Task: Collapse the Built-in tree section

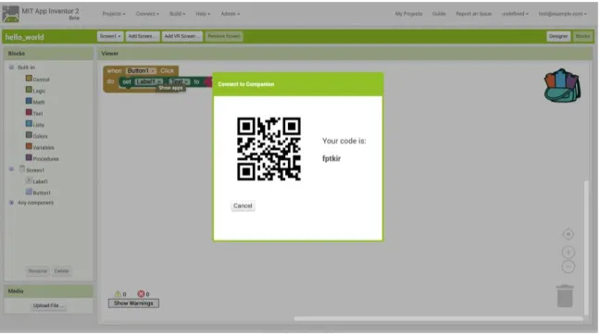Action: point(11,68)
